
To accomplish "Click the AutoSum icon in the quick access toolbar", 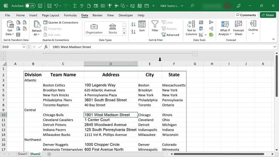I will (x=75, y=6).
